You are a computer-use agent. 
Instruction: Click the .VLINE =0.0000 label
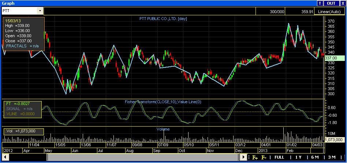(20, 114)
